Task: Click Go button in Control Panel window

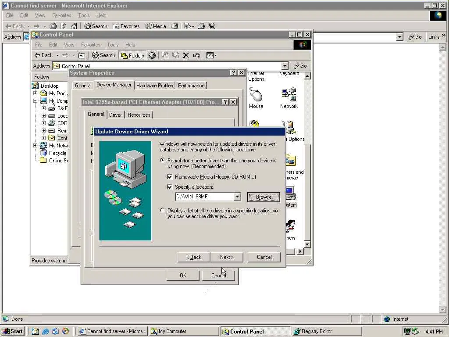Action: (300, 66)
